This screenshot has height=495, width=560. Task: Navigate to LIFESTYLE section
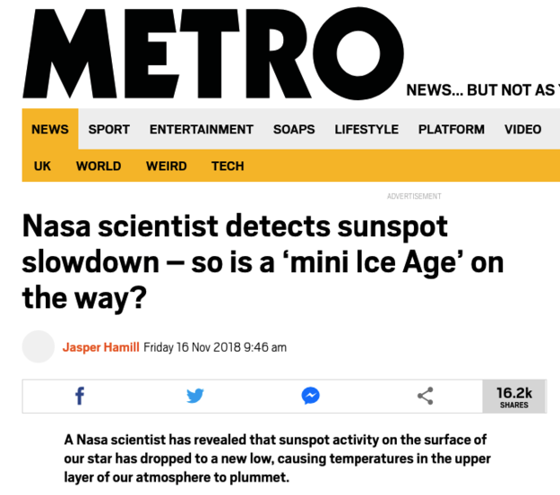pyautogui.click(x=366, y=129)
